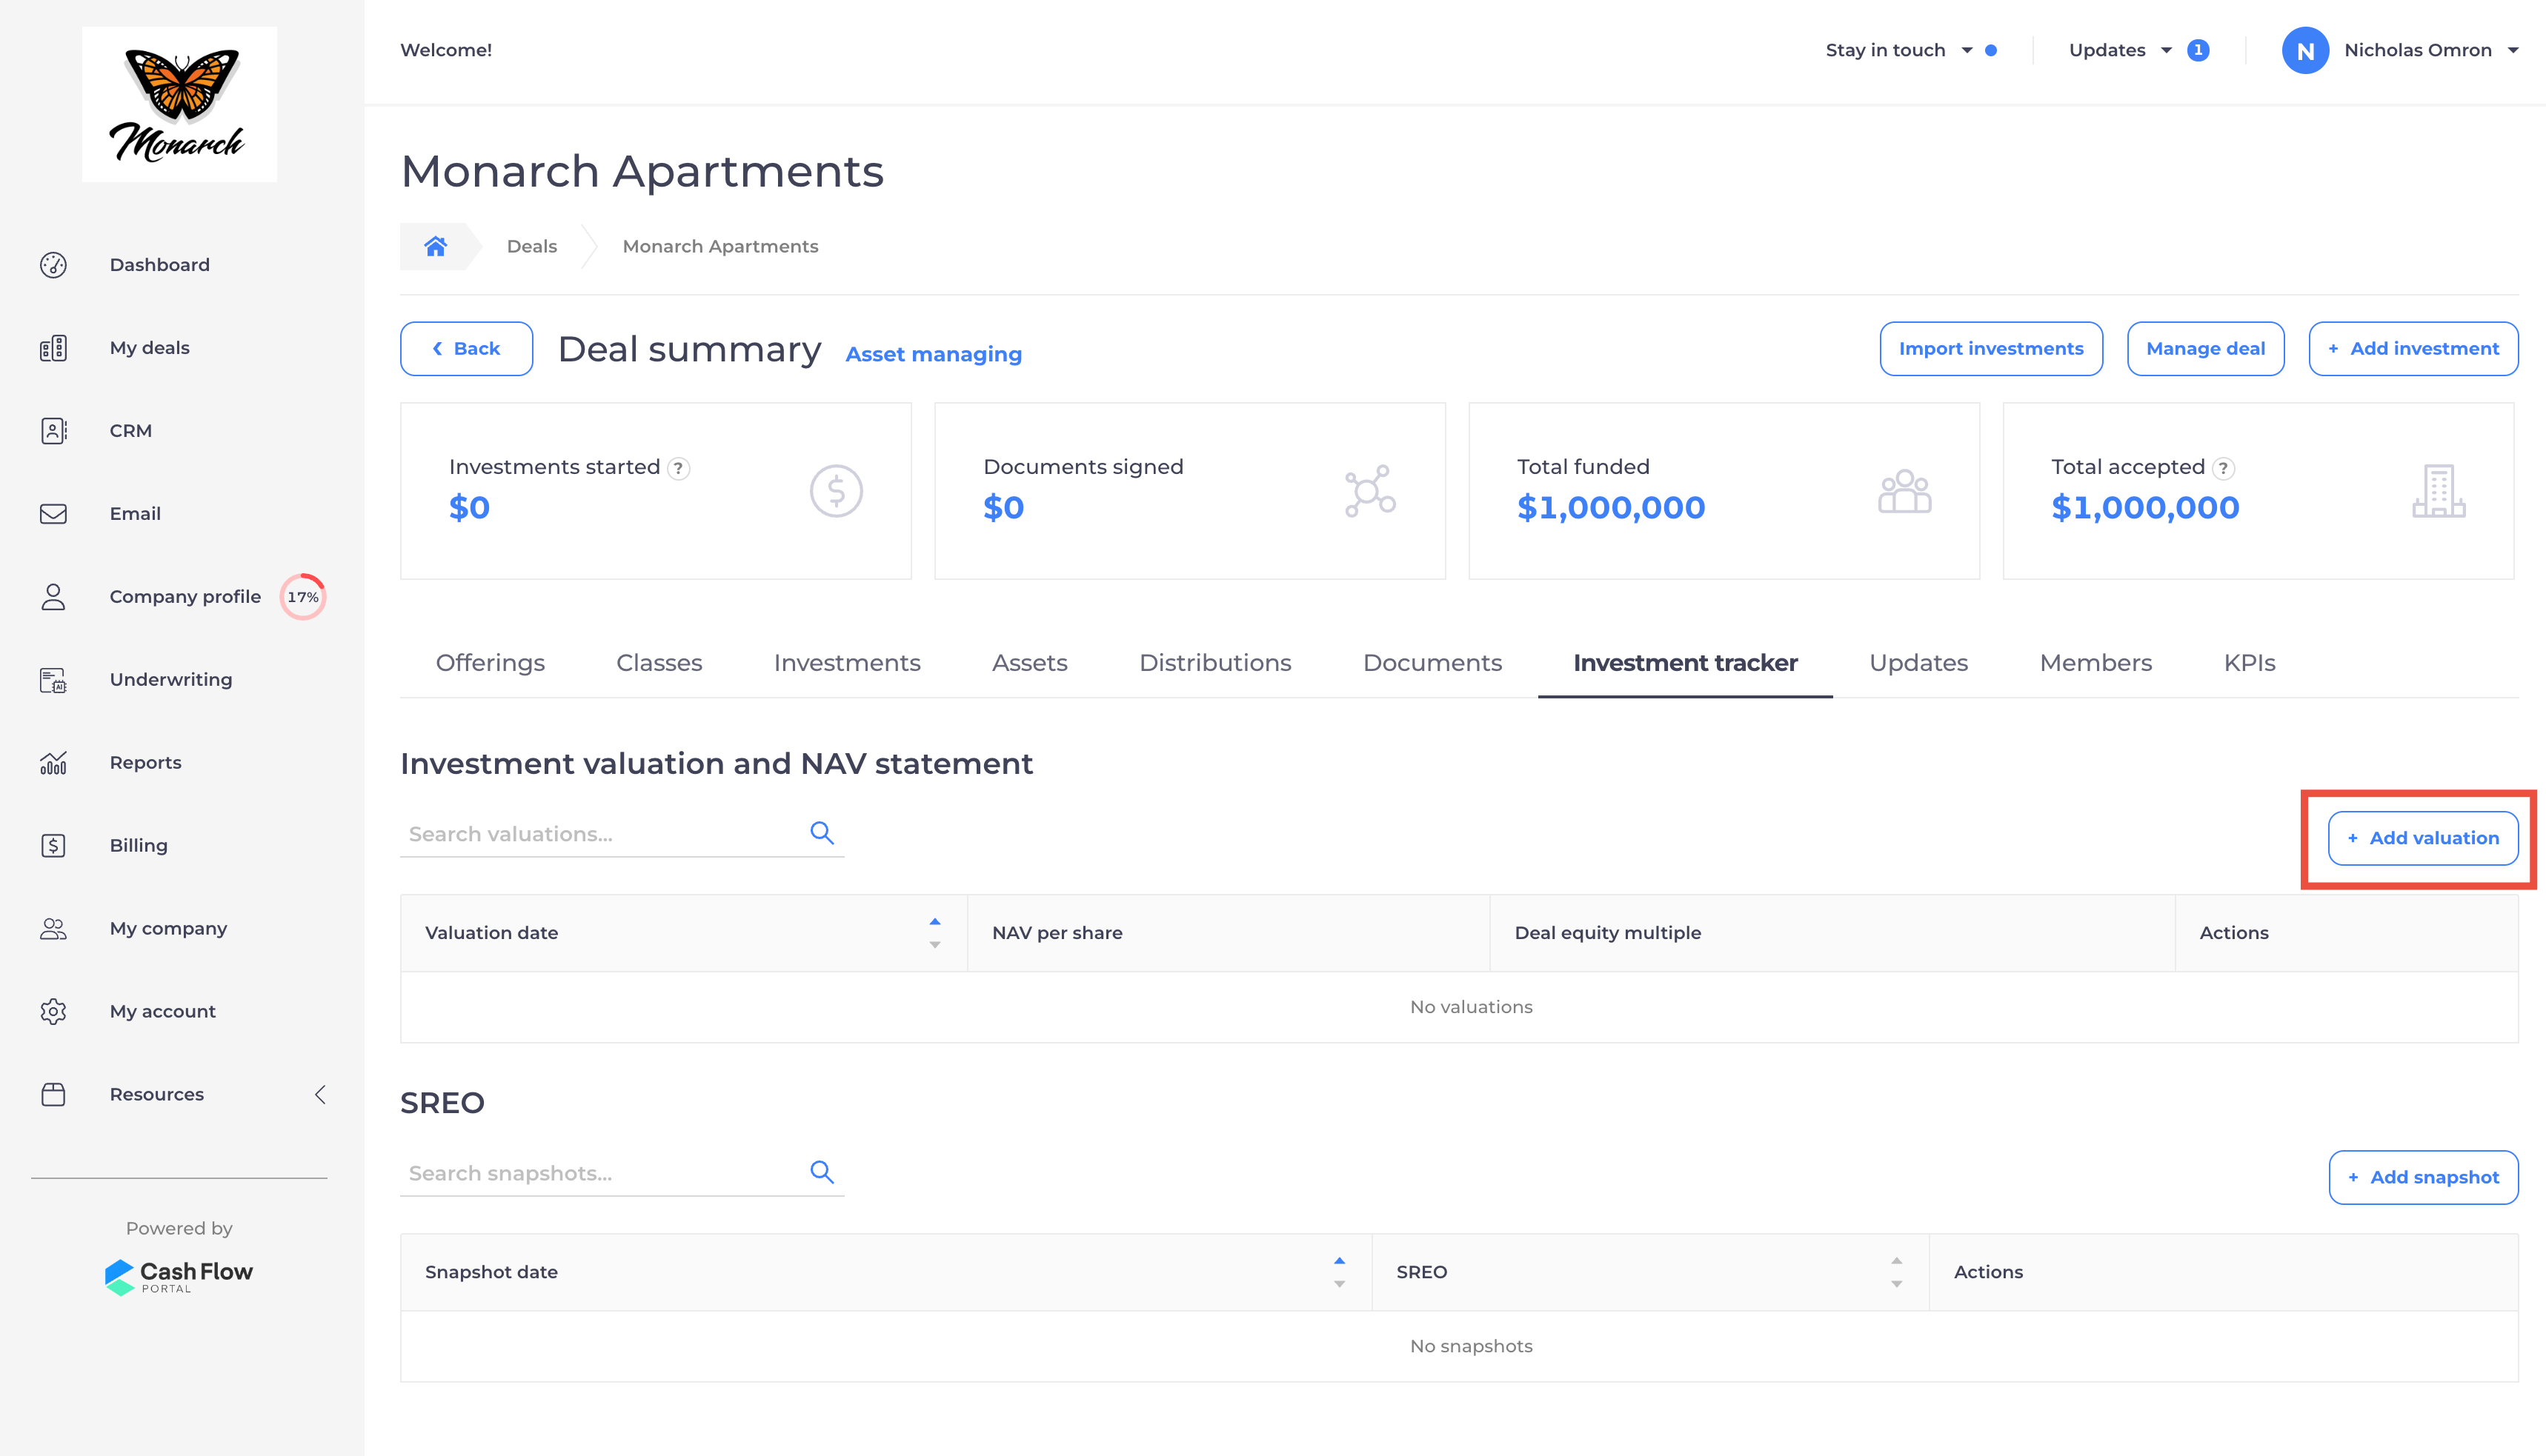2546x1456 pixels.
Task: Open Reports via the chart icon
Action: 52,762
